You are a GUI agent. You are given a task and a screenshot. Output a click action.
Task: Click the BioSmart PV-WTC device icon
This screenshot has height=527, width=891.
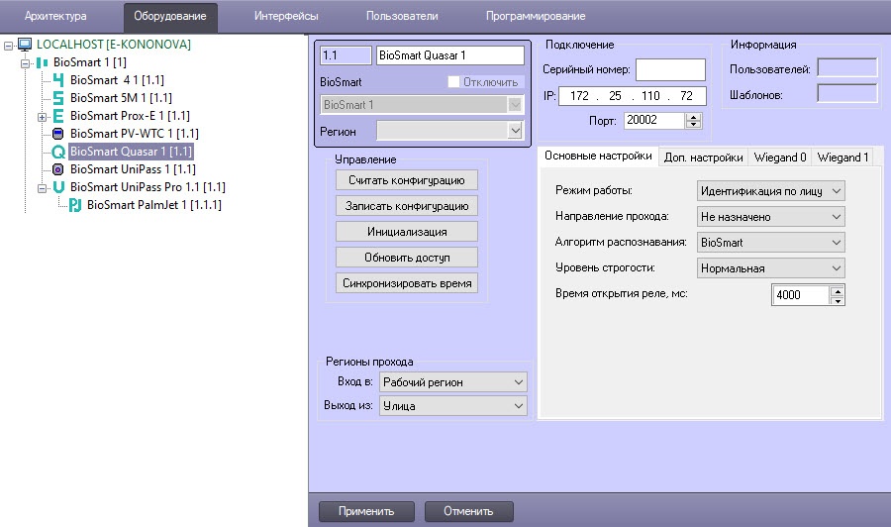[57, 134]
